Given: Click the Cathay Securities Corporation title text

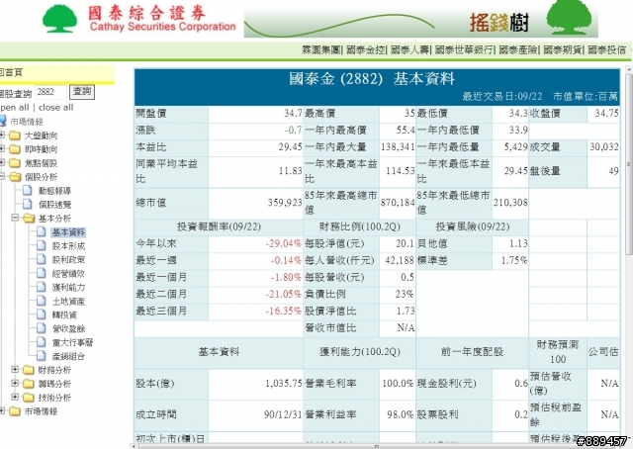Looking at the screenshot, I should (x=162, y=27).
